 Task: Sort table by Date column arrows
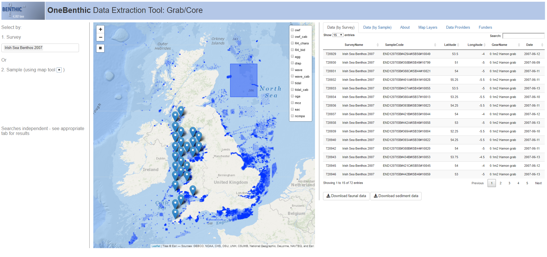542,45
